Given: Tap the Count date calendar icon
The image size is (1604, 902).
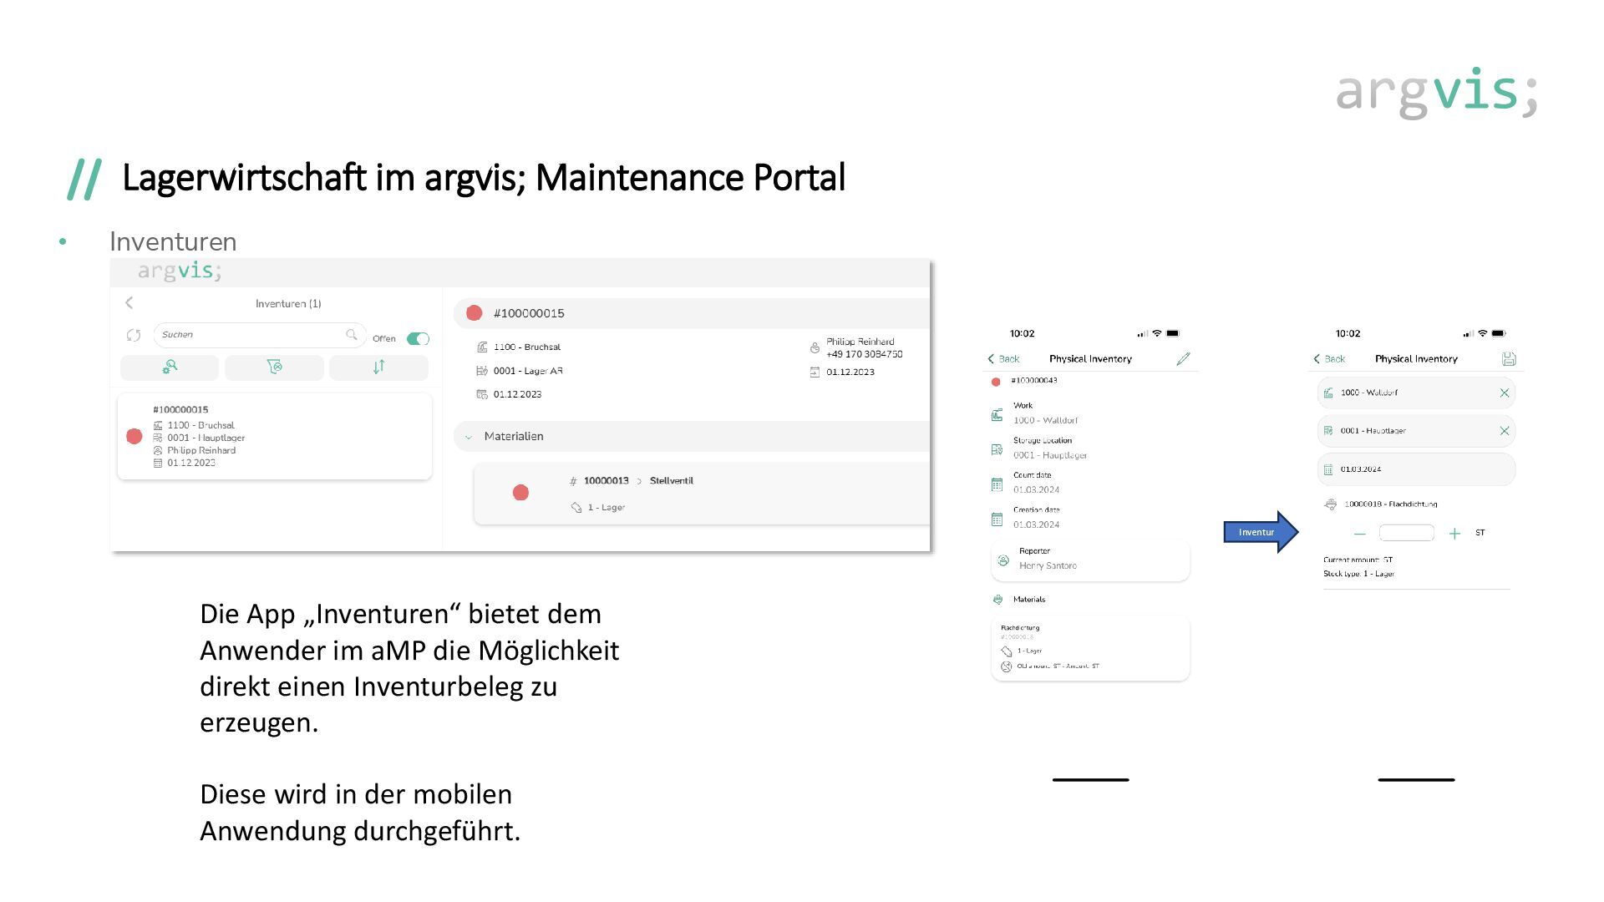Looking at the screenshot, I should [x=997, y=484].
